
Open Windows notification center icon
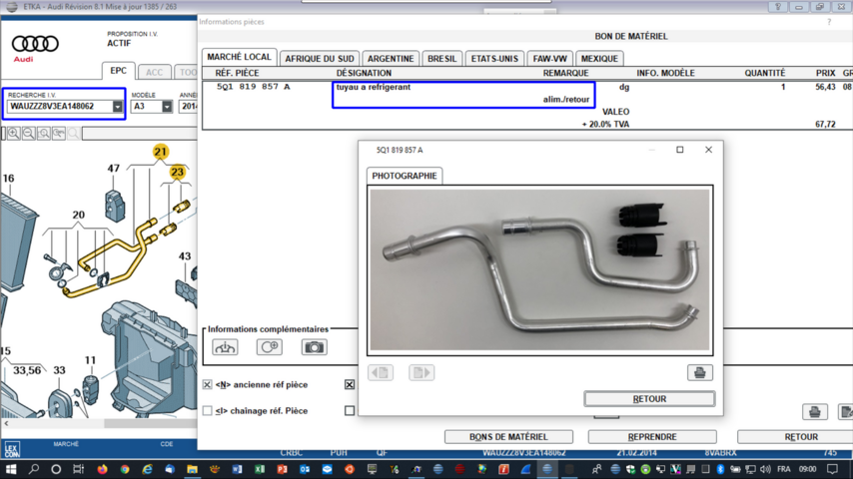point(832,469)
